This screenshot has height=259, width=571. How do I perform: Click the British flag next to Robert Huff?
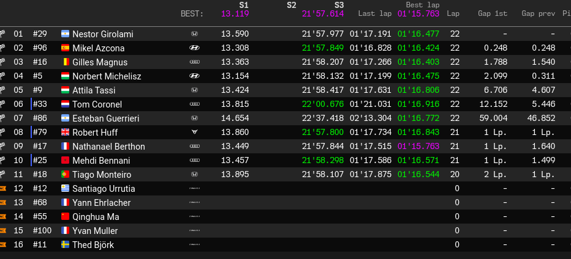pyautogui.click(x=66, y=133)
